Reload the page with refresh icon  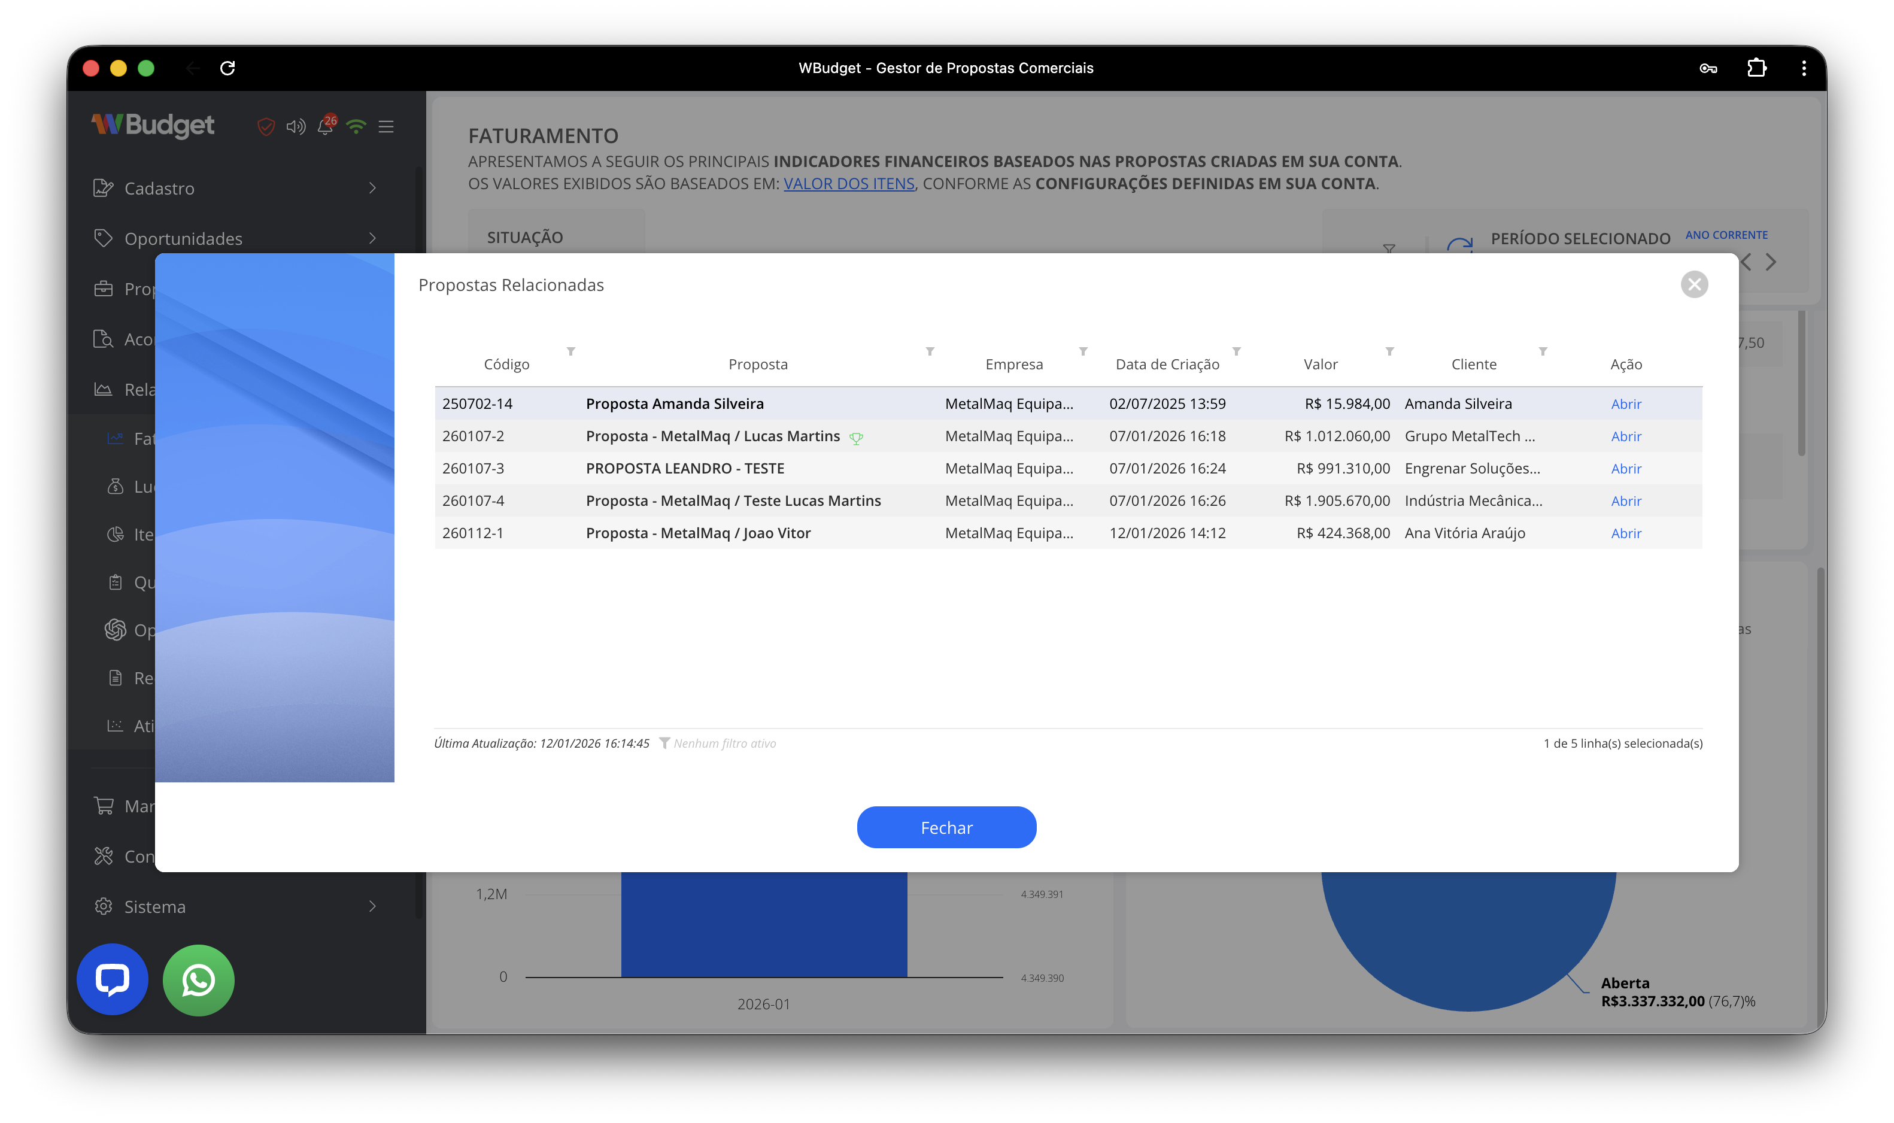point(227,68)
